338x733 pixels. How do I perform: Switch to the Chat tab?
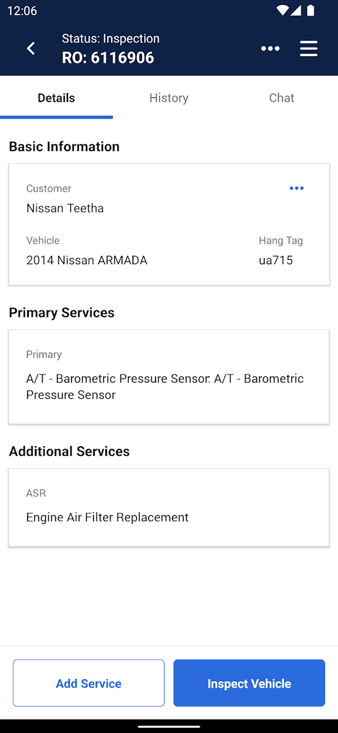tap(281, 97)
